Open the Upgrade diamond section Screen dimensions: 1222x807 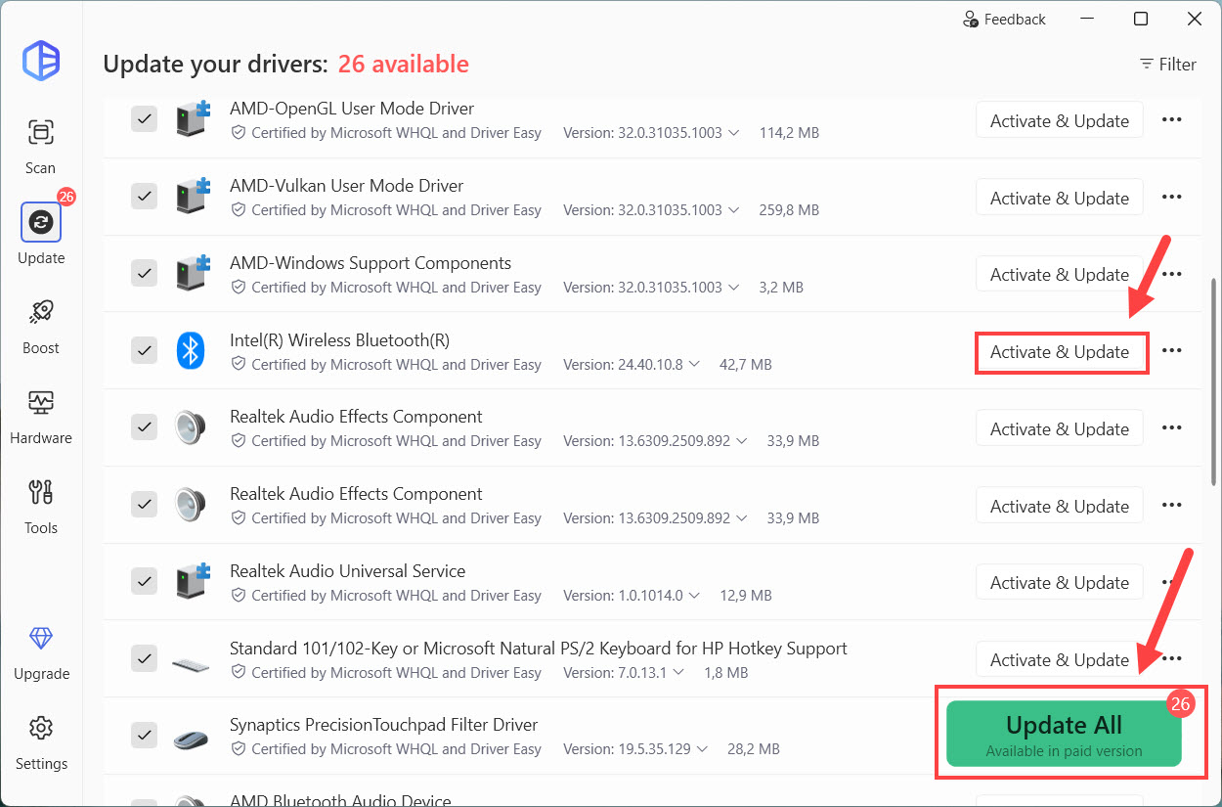click(x=41, y=652)
